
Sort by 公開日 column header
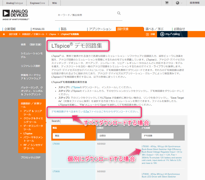tap(100, 128)
